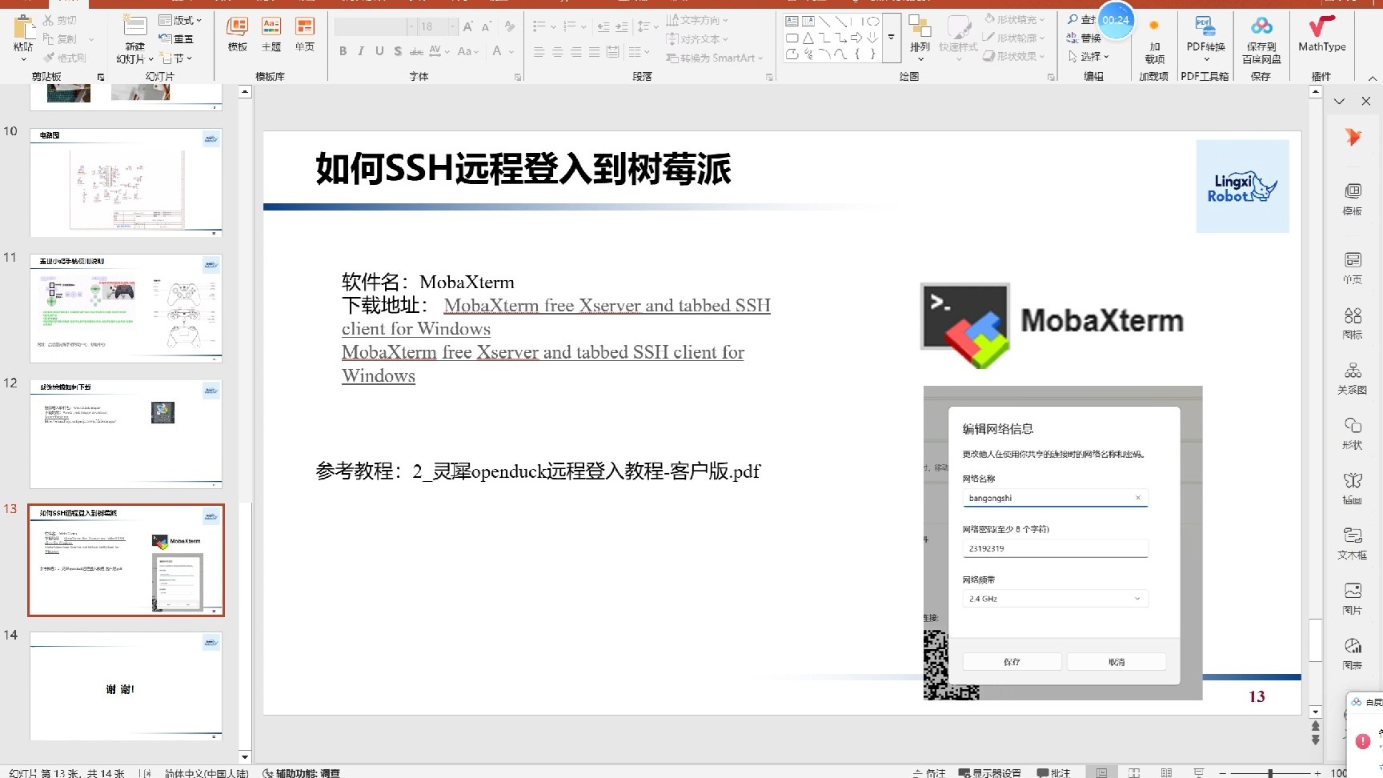Toggle the 批注 comments pane in the status bar
The width and height of the screenshot is (1383, 778).
(x=1053, y=772)
